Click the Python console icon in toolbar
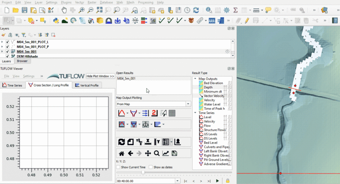The image size is (340, 184). (x=56, y=20)
